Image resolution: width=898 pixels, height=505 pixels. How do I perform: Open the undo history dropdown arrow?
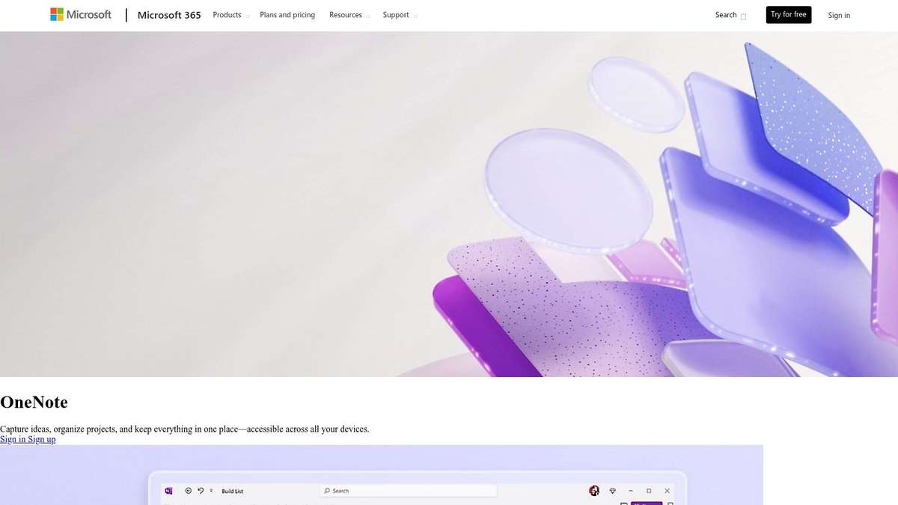[210, 491]
